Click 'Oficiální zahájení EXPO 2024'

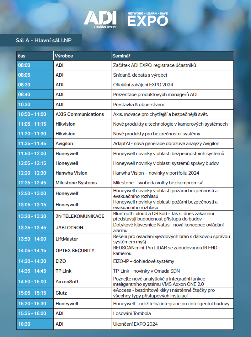(x=143, y=85)
